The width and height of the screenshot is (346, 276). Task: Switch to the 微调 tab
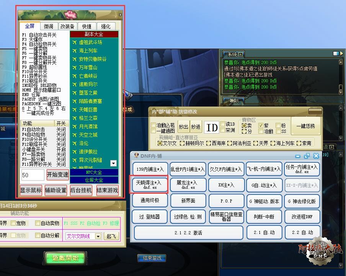point(49,26)
